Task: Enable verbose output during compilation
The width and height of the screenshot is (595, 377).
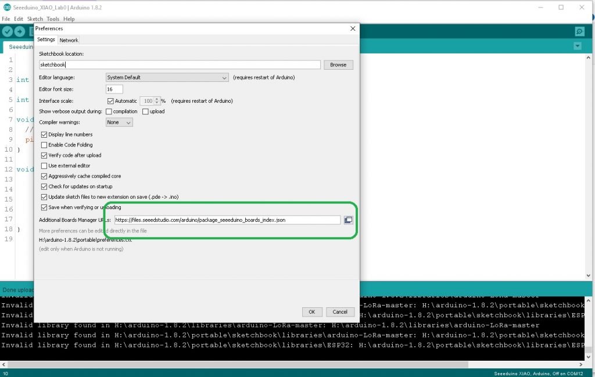Action: pos(109,112)
